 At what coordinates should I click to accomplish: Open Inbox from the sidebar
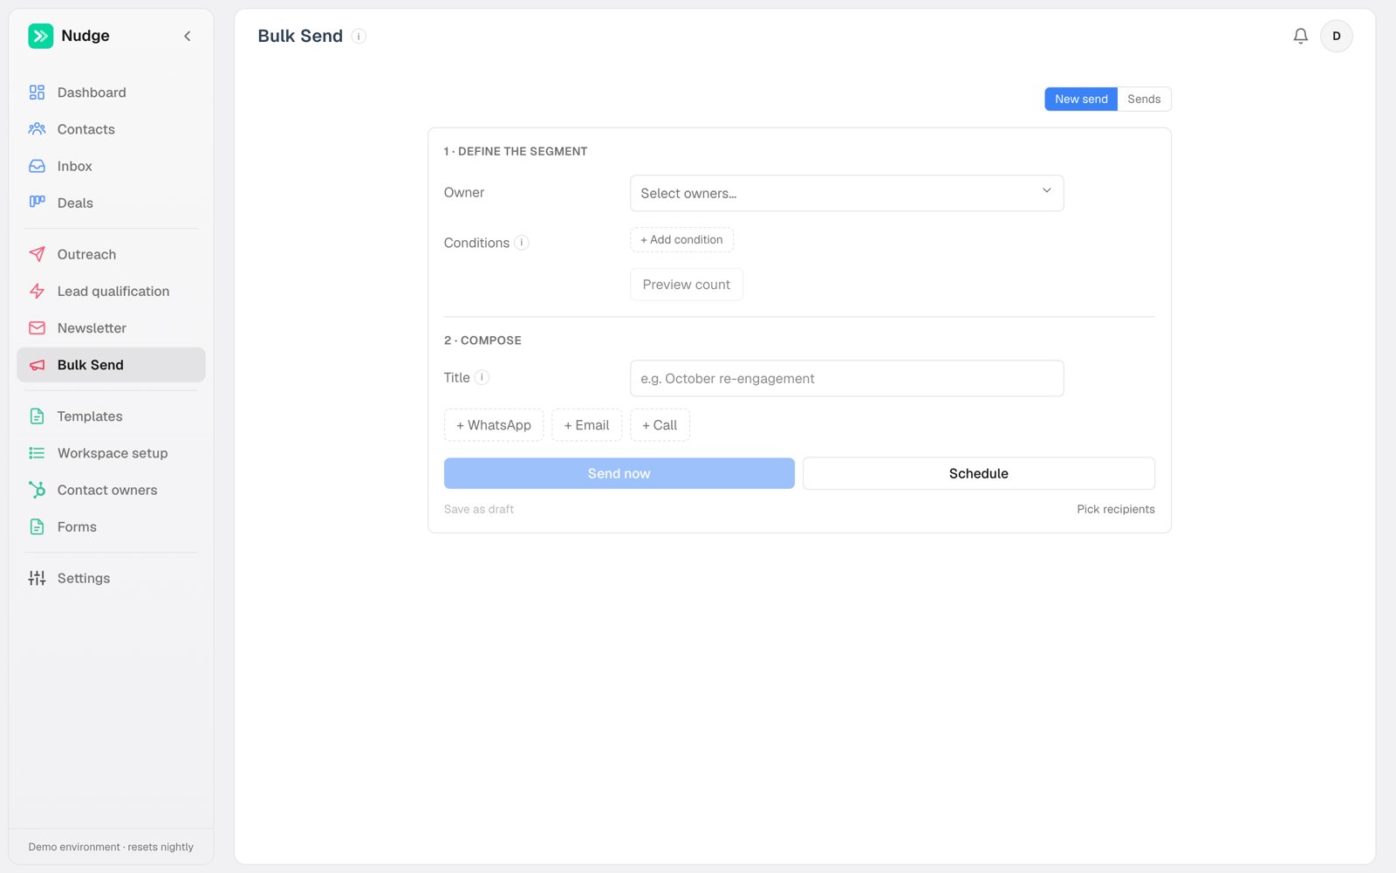tap(111, 166)
